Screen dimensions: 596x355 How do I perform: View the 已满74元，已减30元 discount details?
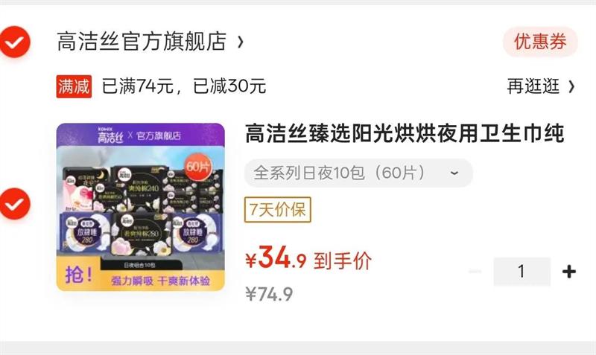184,86
